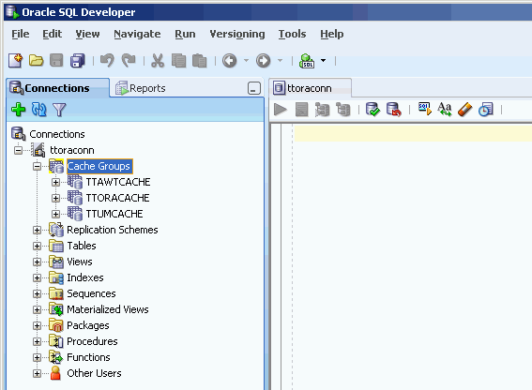Viewport: 532px width, 390px height.
Task: Minimize the Connections panel
Action: point(253,88)
